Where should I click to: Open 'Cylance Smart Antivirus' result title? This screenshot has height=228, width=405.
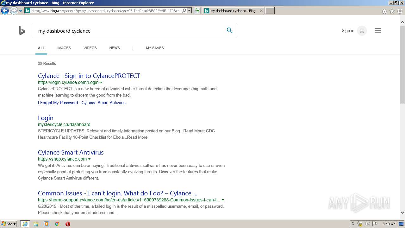click(x=71, y=152)
